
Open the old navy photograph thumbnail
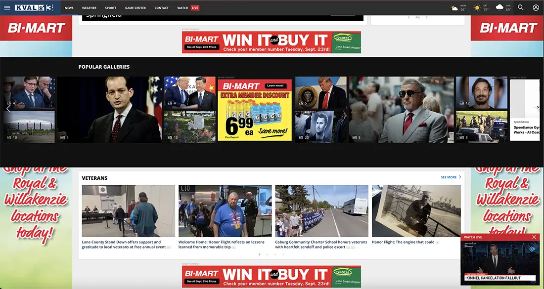pos(416,210)
